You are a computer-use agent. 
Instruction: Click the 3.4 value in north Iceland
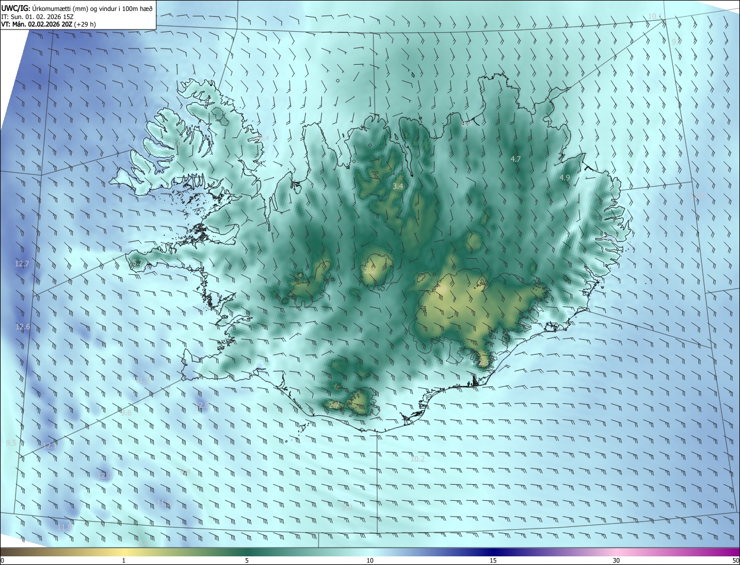click(x=398, y=187)
